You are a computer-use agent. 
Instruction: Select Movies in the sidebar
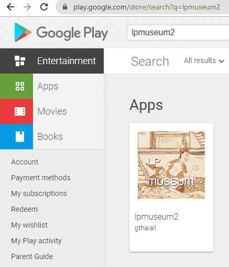pos(52,111)
